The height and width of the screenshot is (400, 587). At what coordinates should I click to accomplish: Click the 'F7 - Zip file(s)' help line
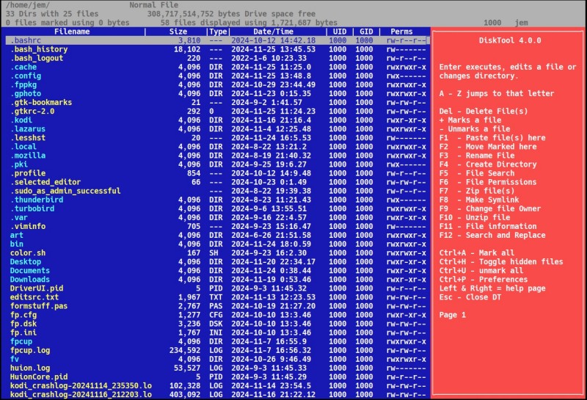478,191
